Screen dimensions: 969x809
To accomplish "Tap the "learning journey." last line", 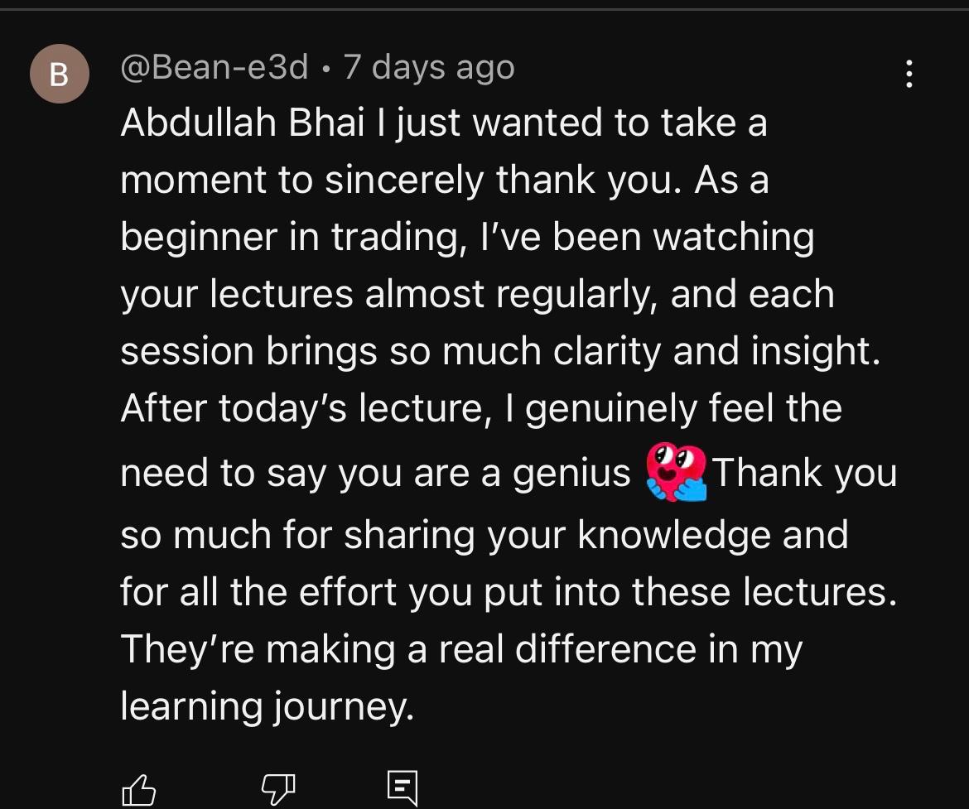I will (266, 706).
